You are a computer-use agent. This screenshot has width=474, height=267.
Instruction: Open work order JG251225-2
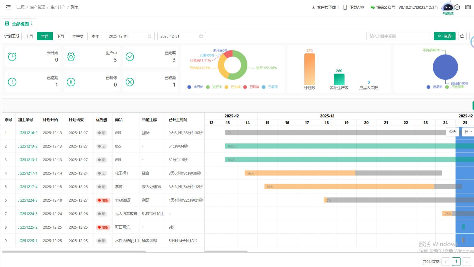(28, 227)
